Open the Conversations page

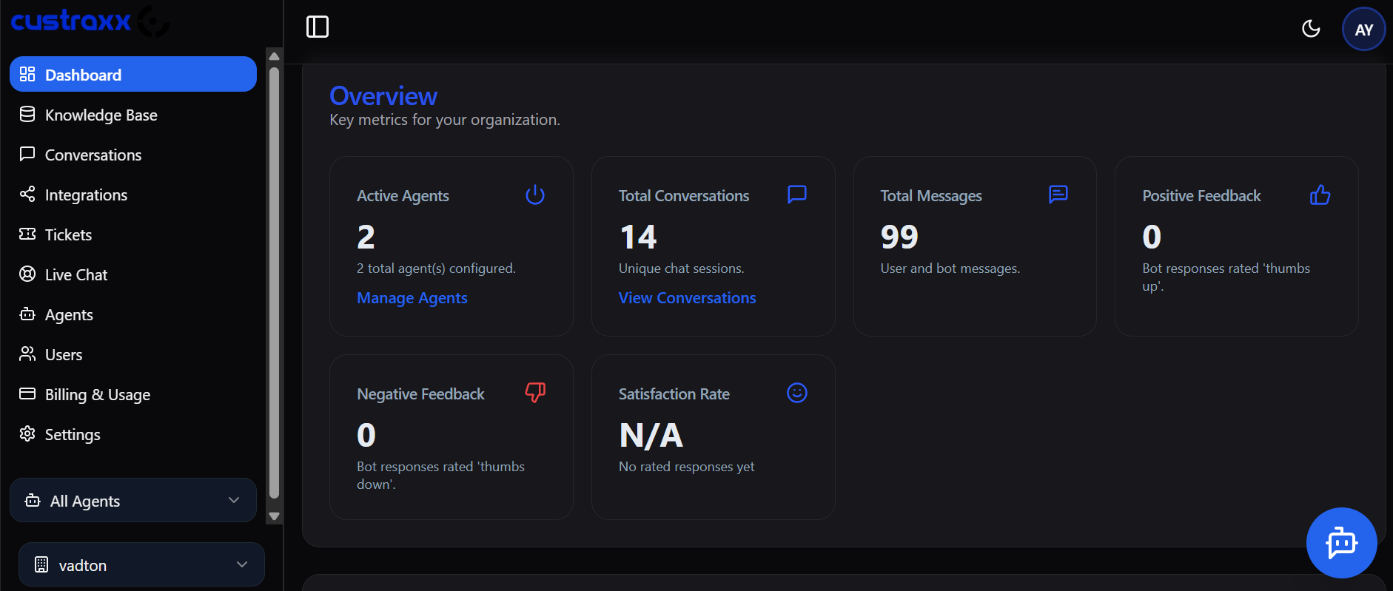coord(133,155)
